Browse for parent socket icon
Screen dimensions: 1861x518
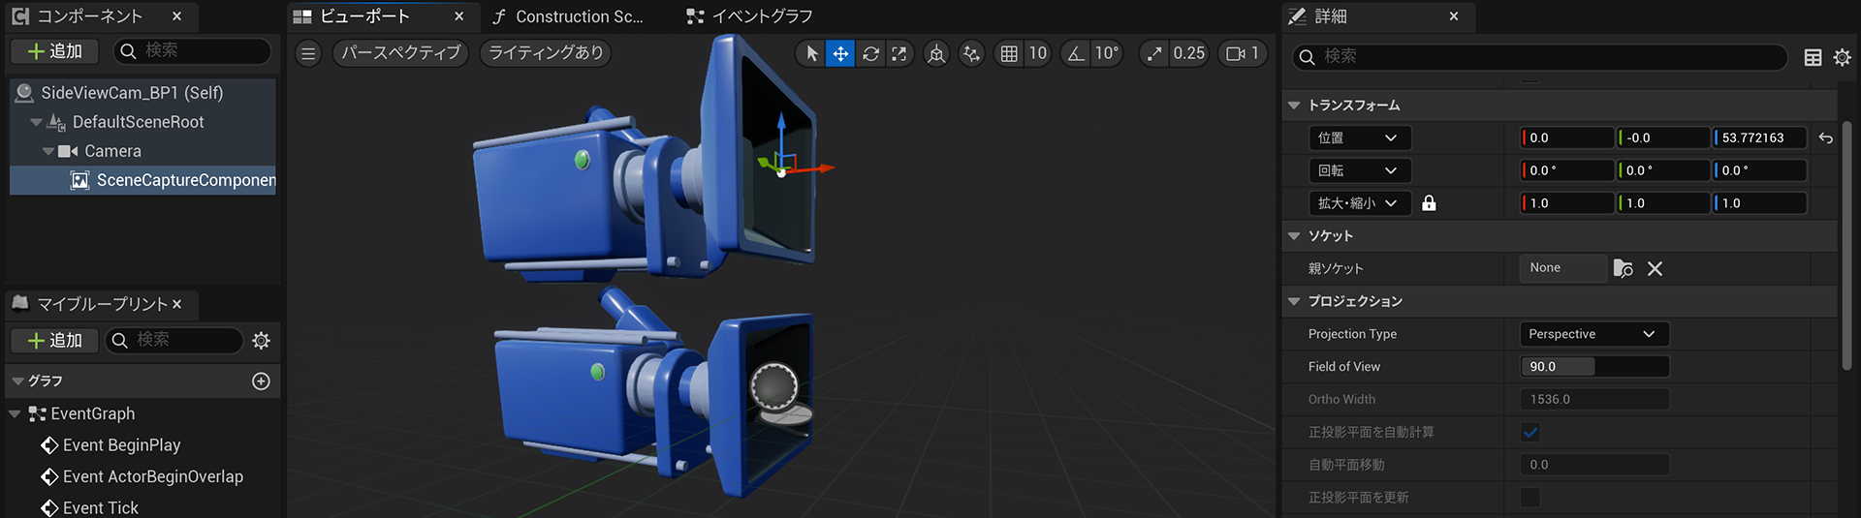1624,268
